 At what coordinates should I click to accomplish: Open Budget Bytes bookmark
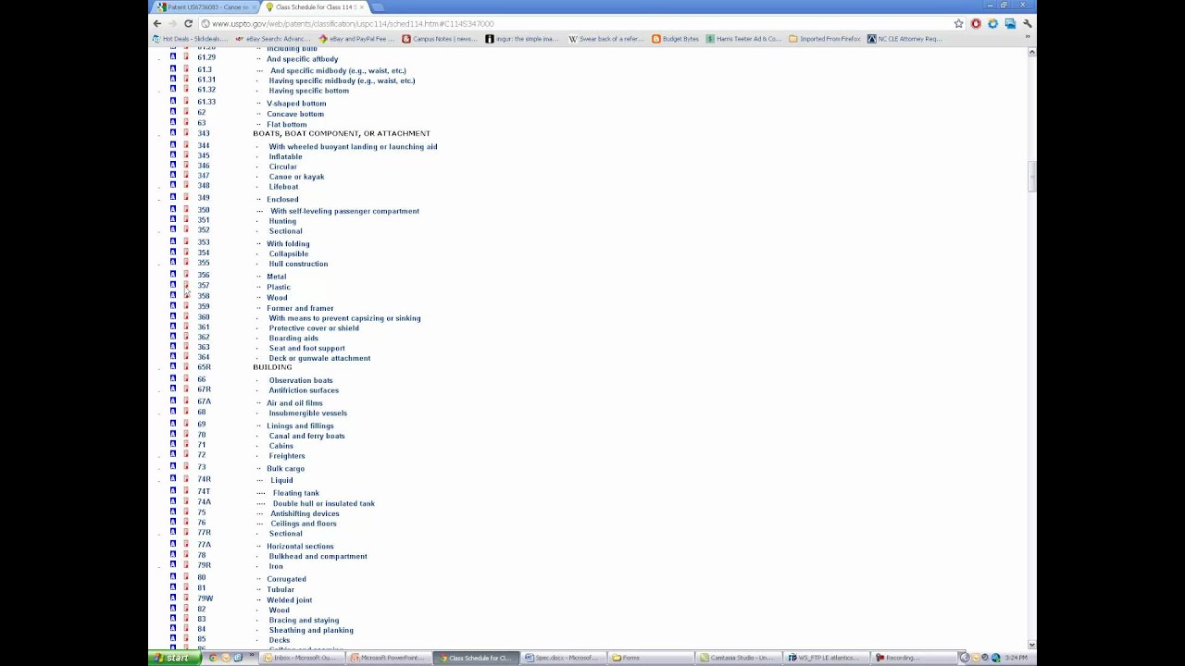[676, 39]
